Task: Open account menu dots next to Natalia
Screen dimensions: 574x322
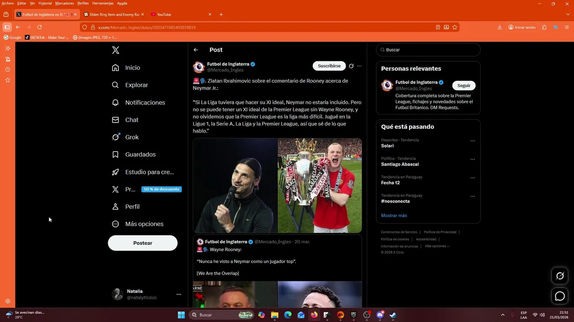Action: (179, 294)
